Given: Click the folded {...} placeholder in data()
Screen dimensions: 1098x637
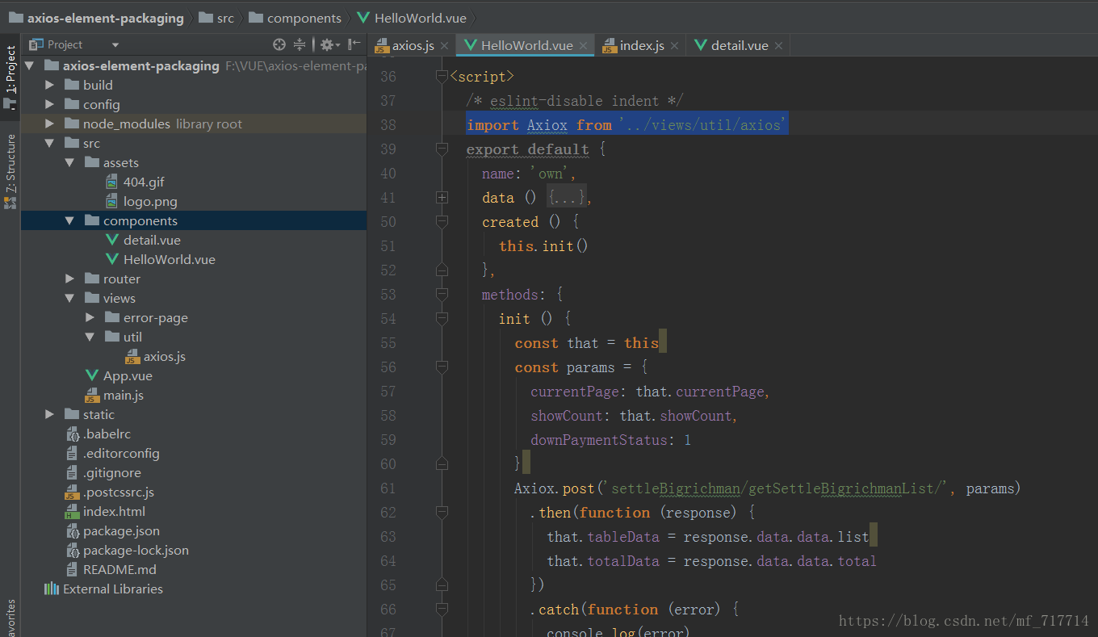Looking at the screenshot, I should point(567,198).
